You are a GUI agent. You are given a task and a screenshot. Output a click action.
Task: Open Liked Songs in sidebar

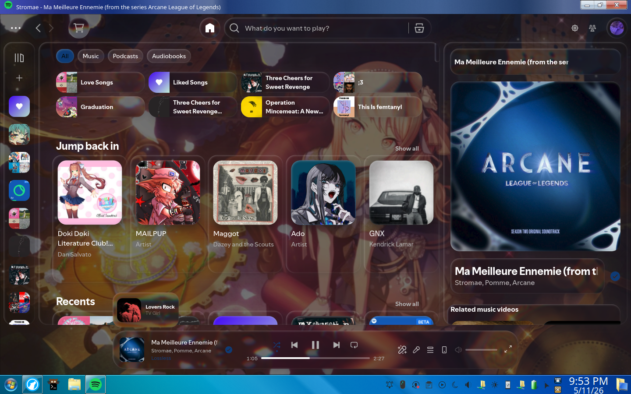pyautogui.click(x=19, y=106)
